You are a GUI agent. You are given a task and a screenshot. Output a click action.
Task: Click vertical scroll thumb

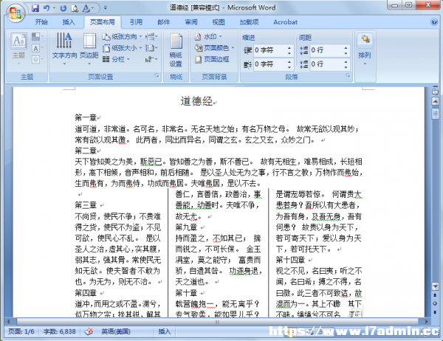[436, 113]
